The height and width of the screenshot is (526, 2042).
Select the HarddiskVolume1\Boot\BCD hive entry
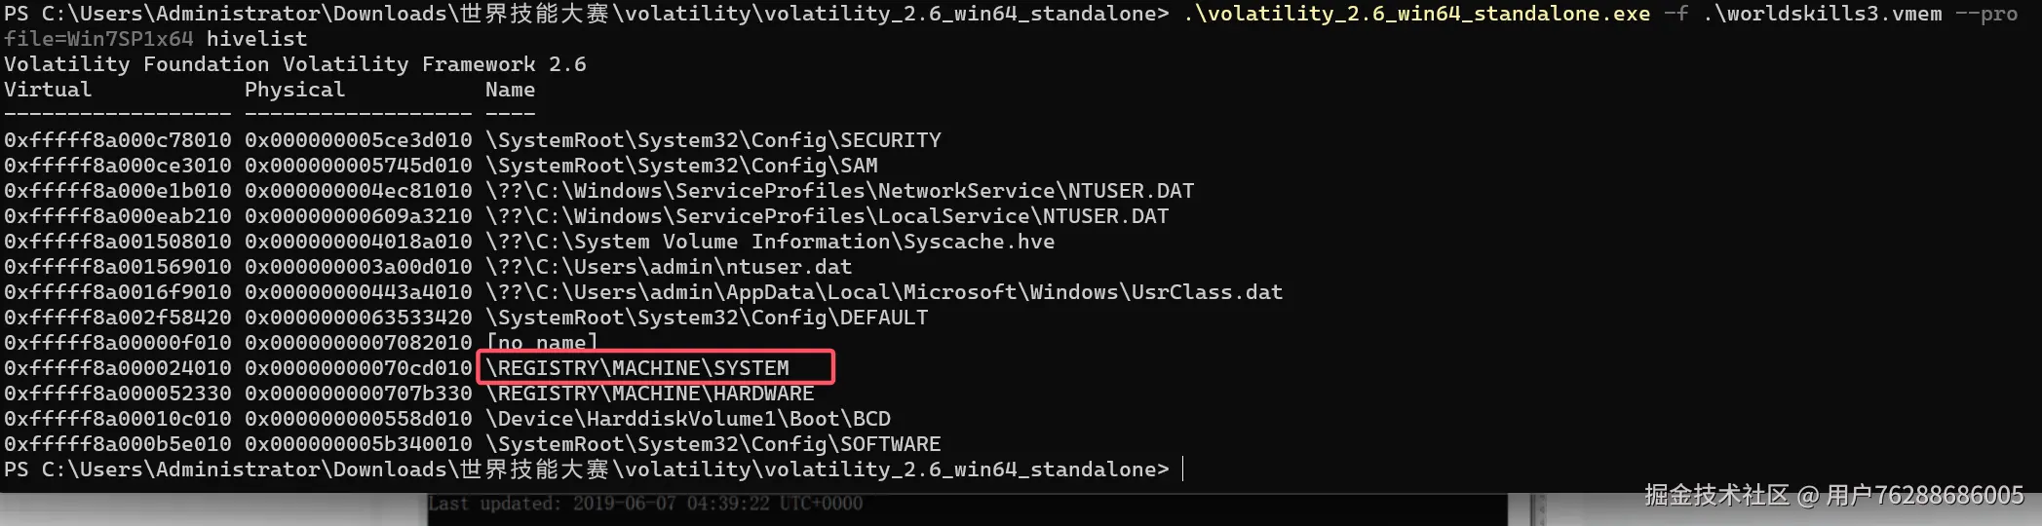pos(688,419)
